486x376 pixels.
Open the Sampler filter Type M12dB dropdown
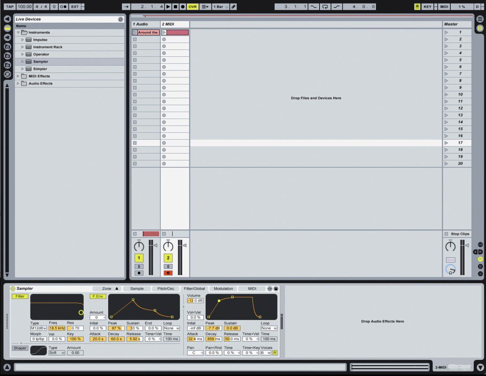pyautogui.click(x=38, y=328)
